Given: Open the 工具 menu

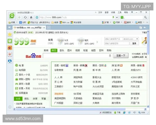Looking at the screenshot, I should (x=120, y=12).
